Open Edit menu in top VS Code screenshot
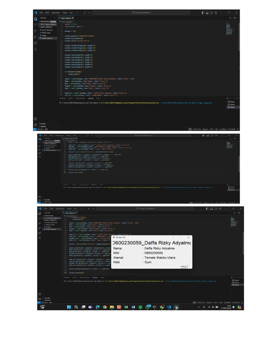The image size is (273, 364). coord(47,13)
